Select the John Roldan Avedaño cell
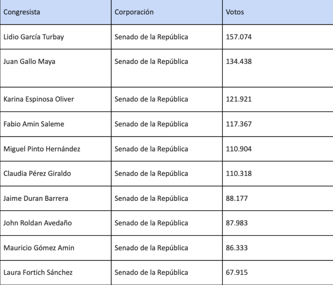The image size is (333, 285). tap(37, 223)
